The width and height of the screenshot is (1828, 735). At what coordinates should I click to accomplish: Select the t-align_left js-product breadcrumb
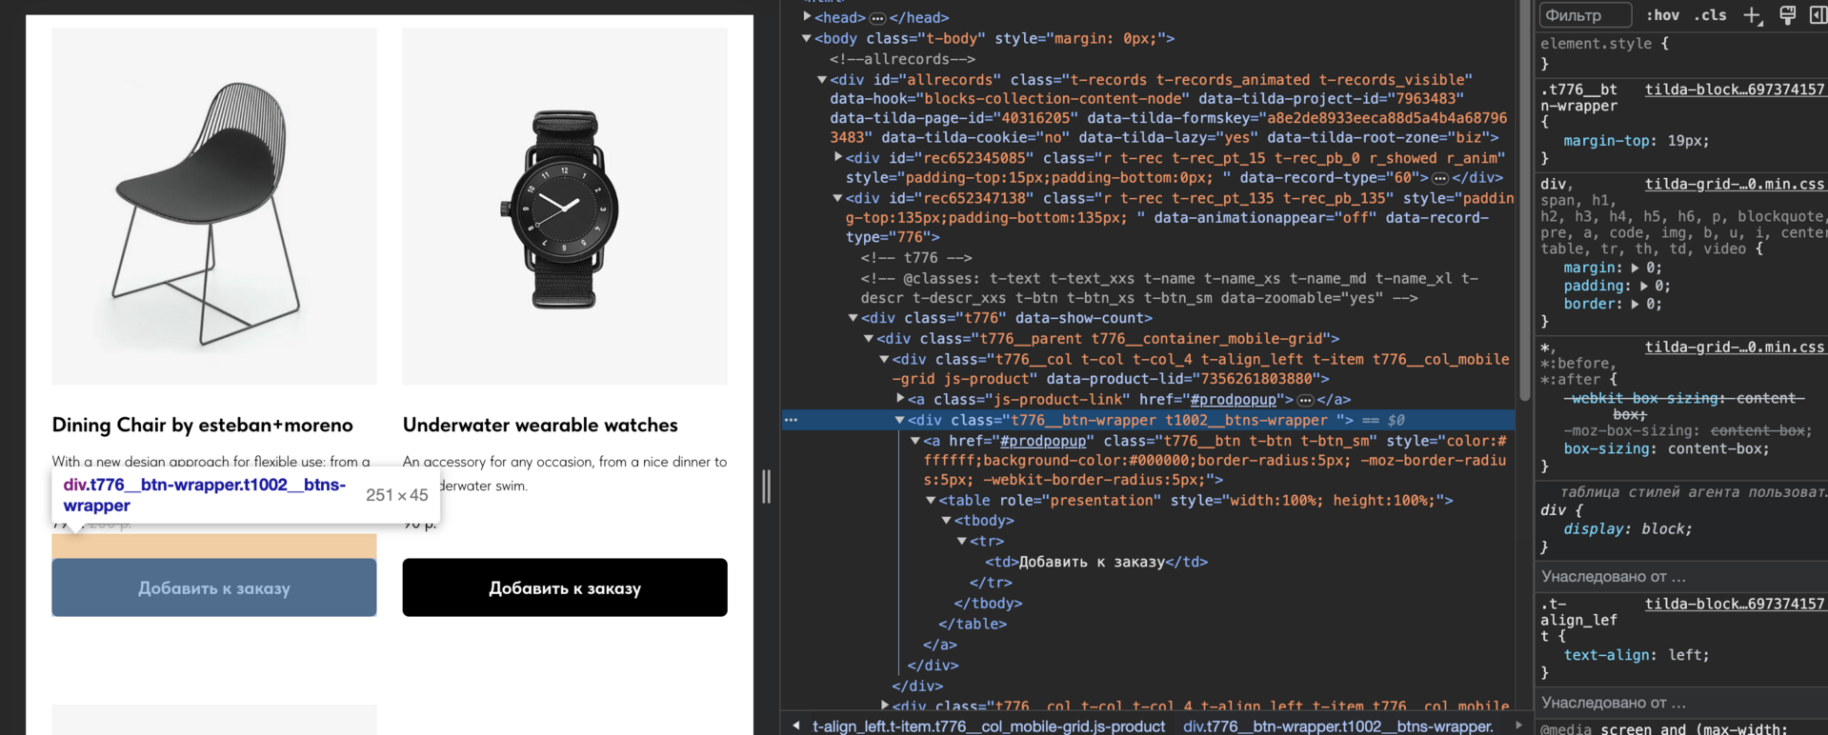pyautogui.click(x=989, y=726)
